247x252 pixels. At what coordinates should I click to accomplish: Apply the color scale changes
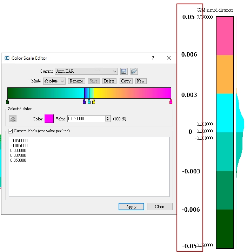[x=131, y=206]
